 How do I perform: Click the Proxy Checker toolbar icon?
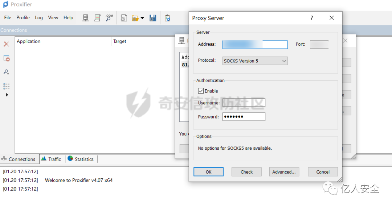[167, 18]
